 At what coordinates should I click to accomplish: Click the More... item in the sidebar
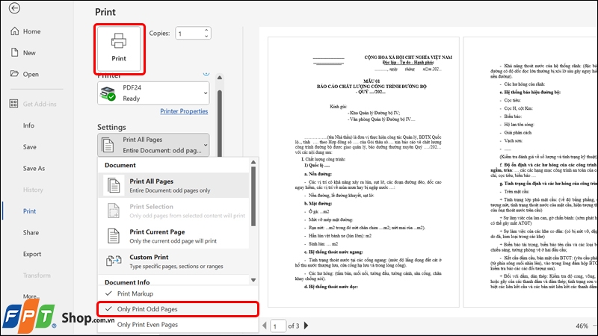[31, 296]
